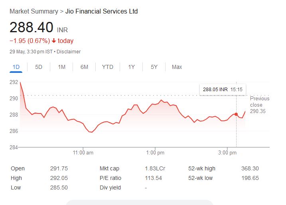Image resolution: width=286 pixels, height=205 pixels.
Task: Switch to the 5D chart tab
Action: (39, 67)
